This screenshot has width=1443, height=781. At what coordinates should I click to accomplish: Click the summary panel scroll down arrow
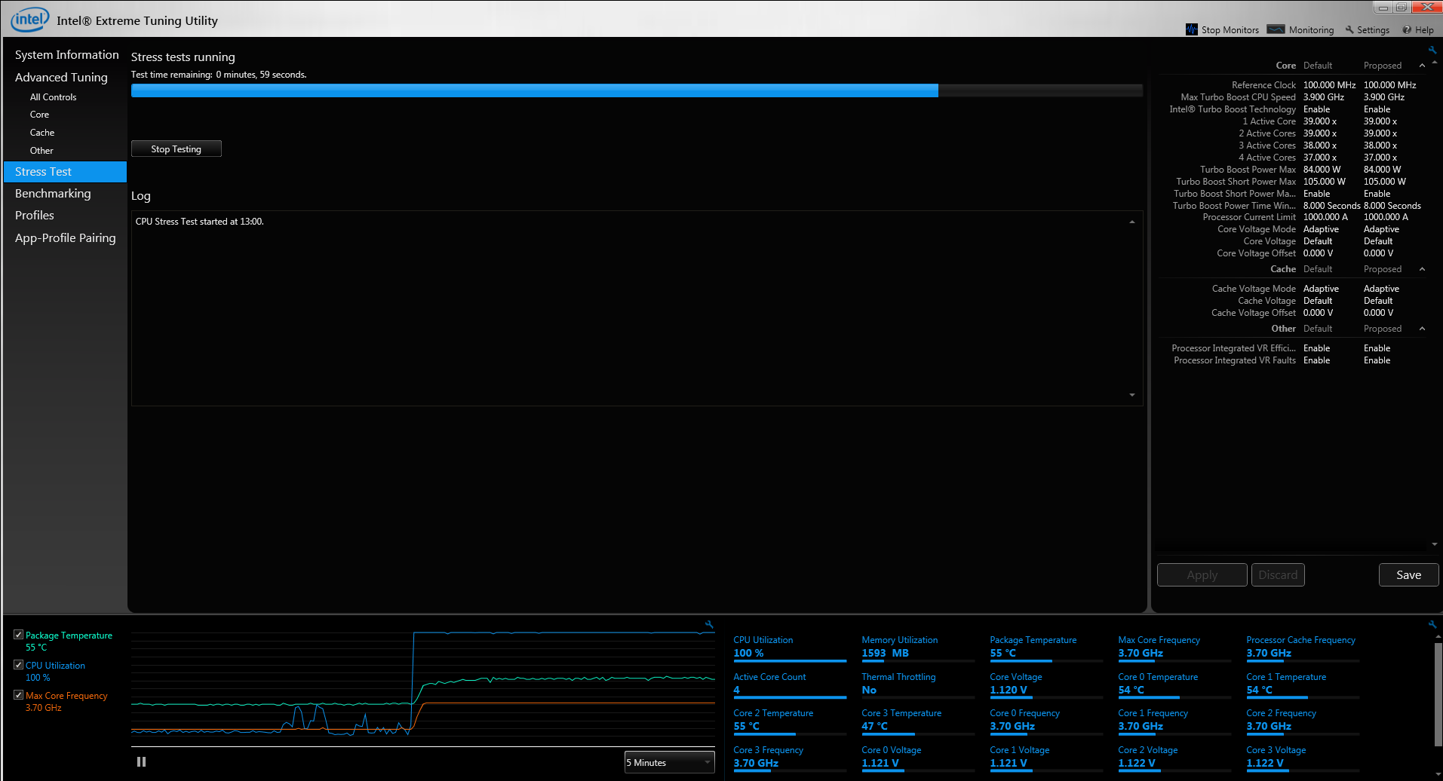coord(1434,544)
